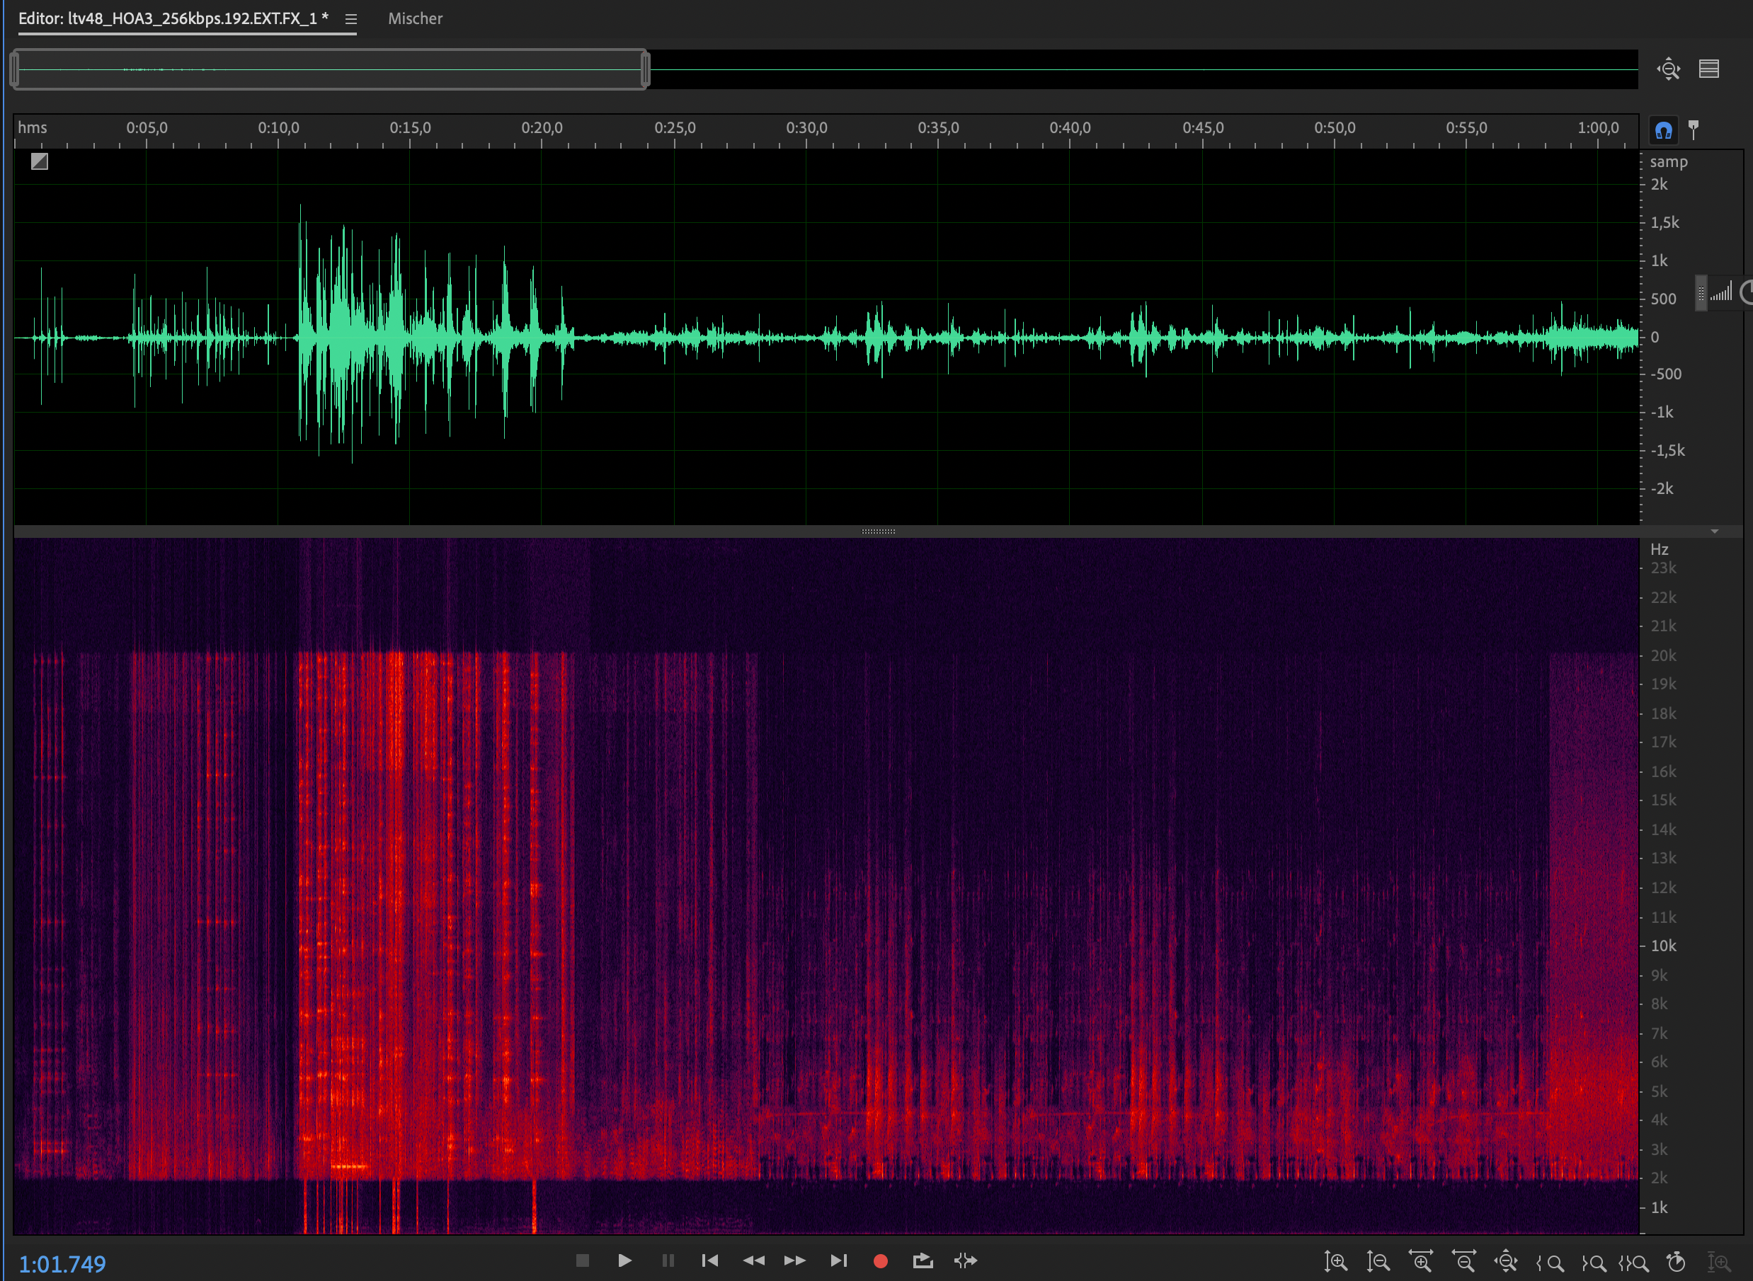Screen dimensions: 1753x1281
Task: Open the editor panel menu beside filename
Action: point(350,19)
